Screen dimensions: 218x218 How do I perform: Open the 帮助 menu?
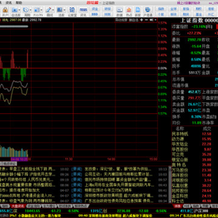click(x=19, y=2)
